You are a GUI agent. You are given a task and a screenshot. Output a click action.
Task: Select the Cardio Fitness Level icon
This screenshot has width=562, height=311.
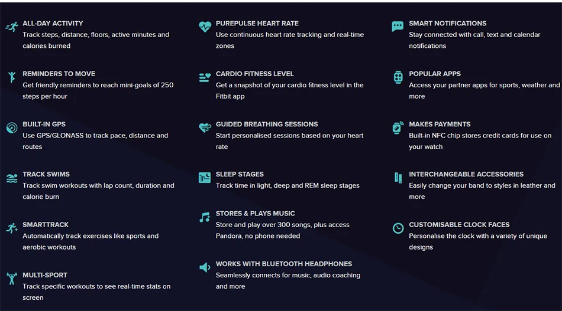[x=205, y=77]
